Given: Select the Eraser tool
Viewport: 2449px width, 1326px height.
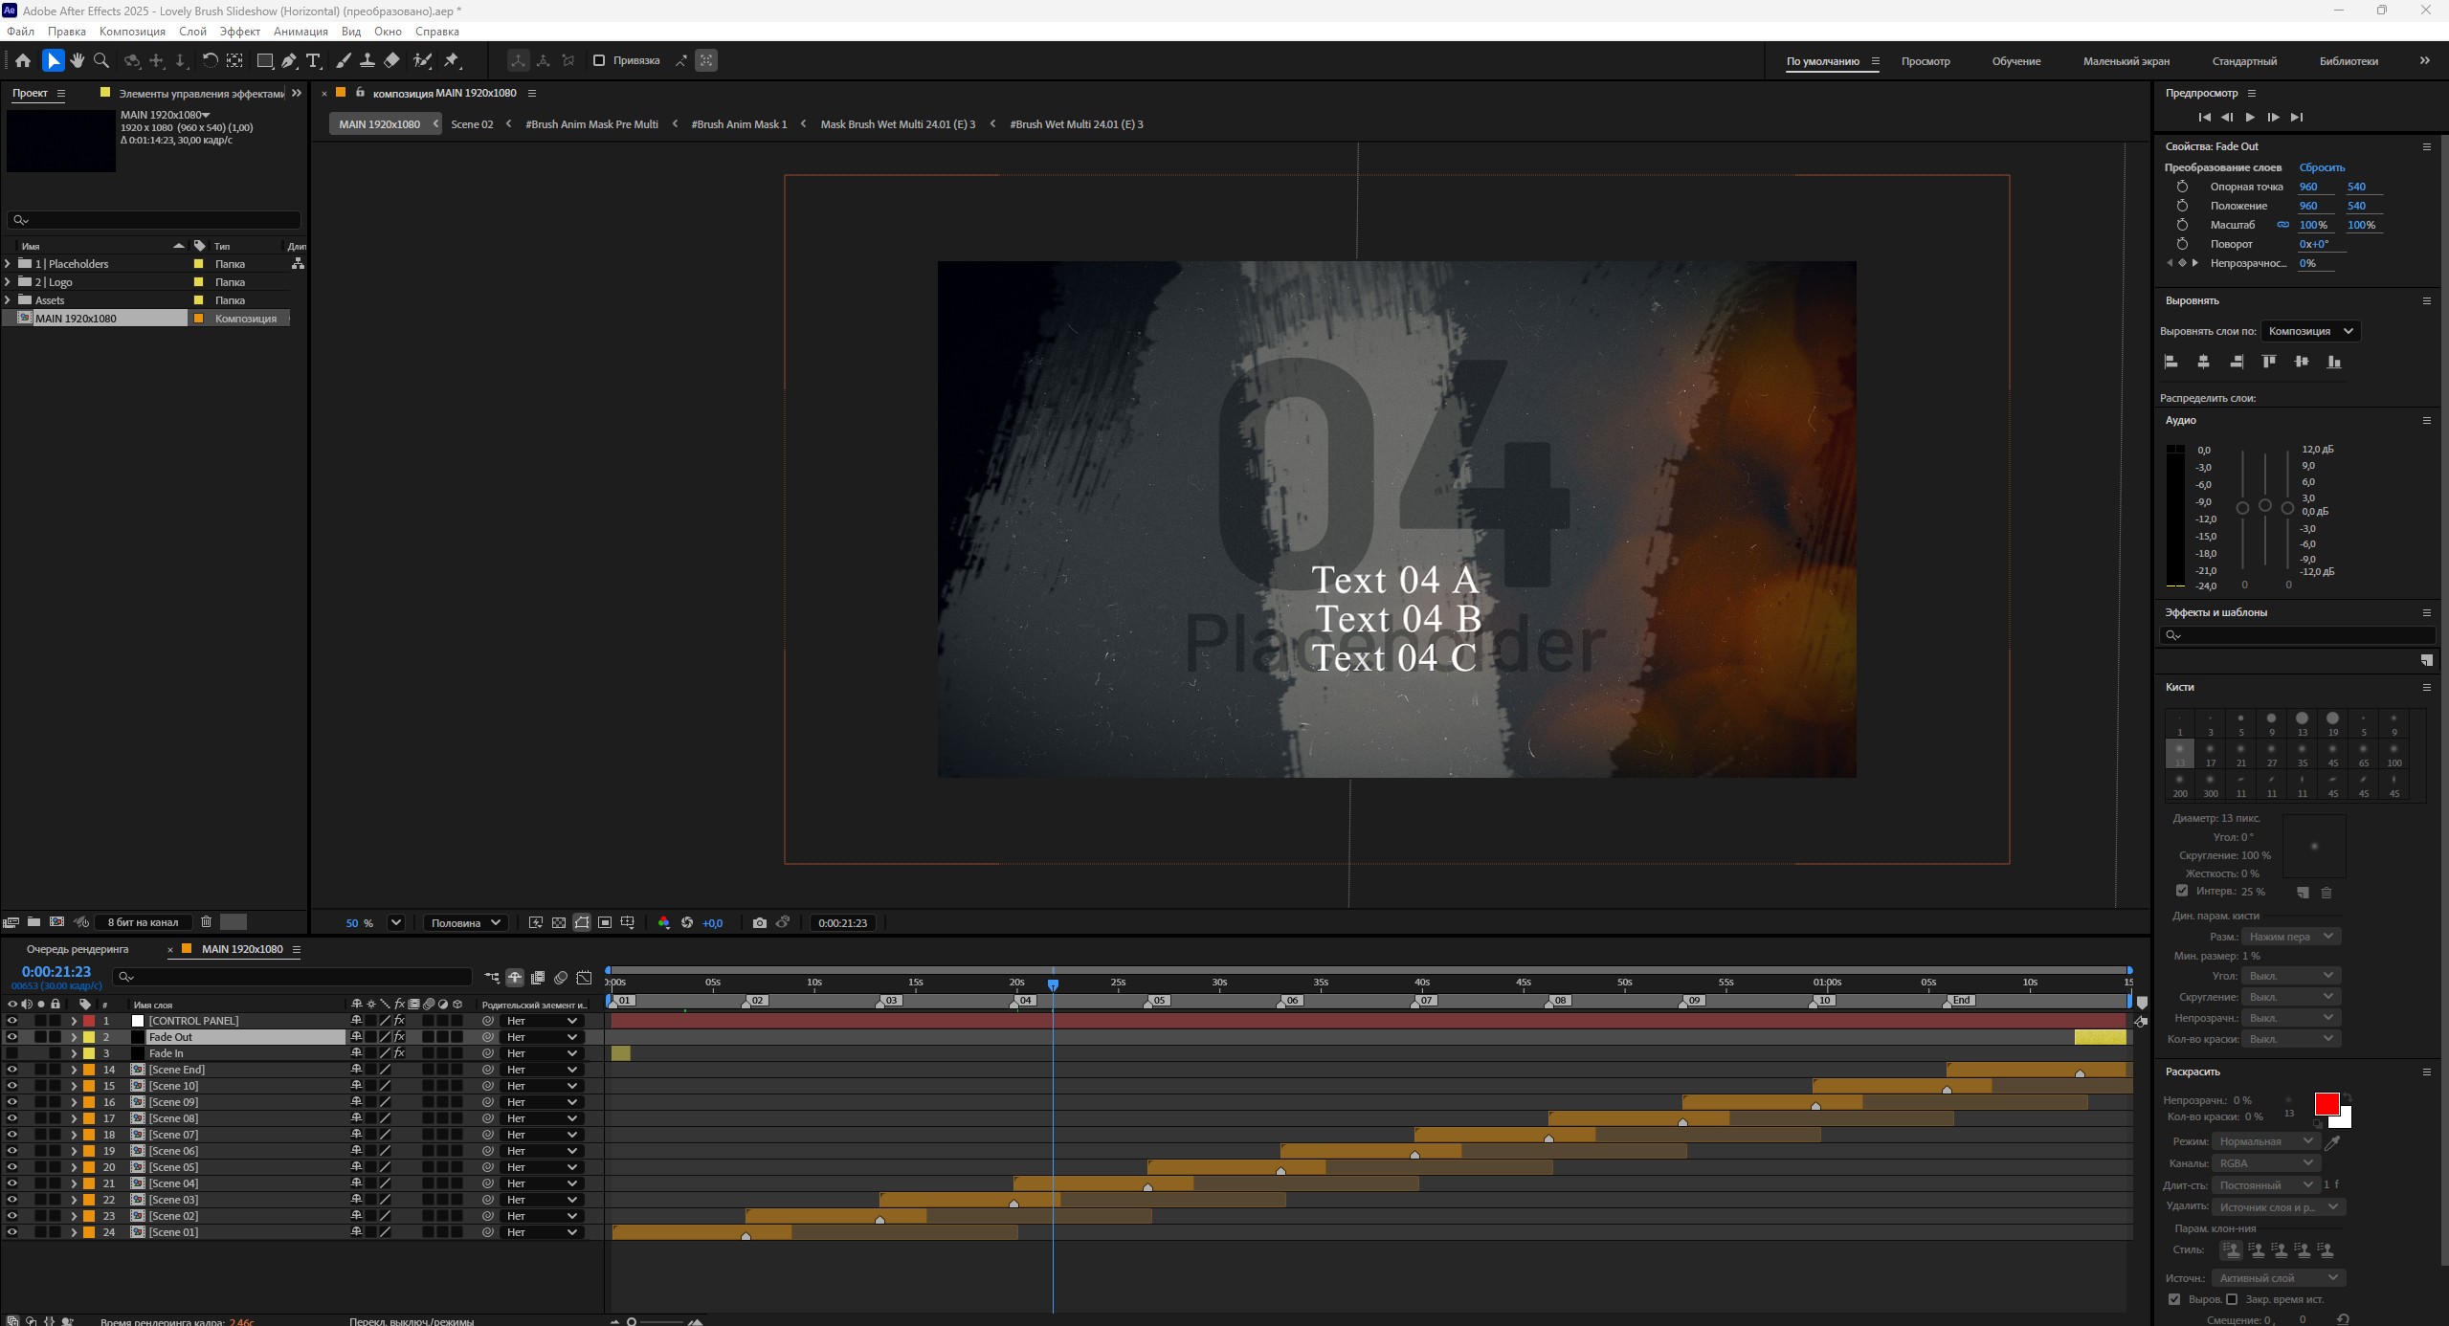Looking at the screenshot, I should pos(391,60).
